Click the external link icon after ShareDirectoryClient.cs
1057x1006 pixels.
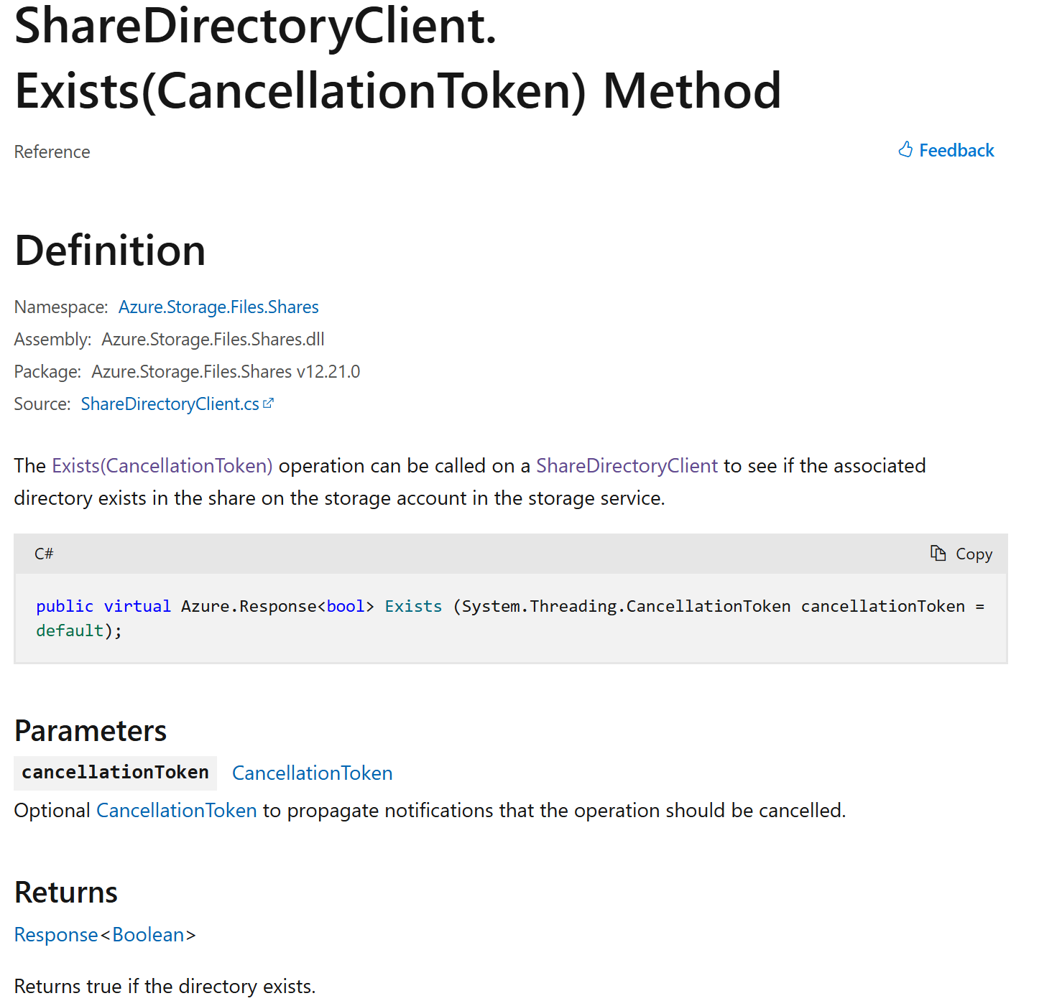[x=269, y=404]
